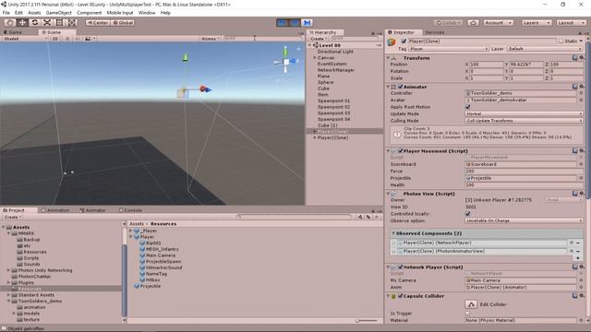This screenshot has height=332, width=591.
Task: Open Culling Mode dropdown
Action: pyautogui.click(x=525, y=121)
